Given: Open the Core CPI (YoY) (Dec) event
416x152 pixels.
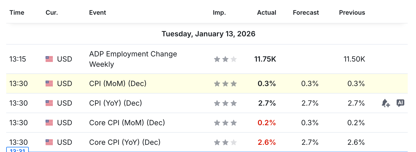Looking at the screenshot, I should pyautogui.click(x=125, y=142).
